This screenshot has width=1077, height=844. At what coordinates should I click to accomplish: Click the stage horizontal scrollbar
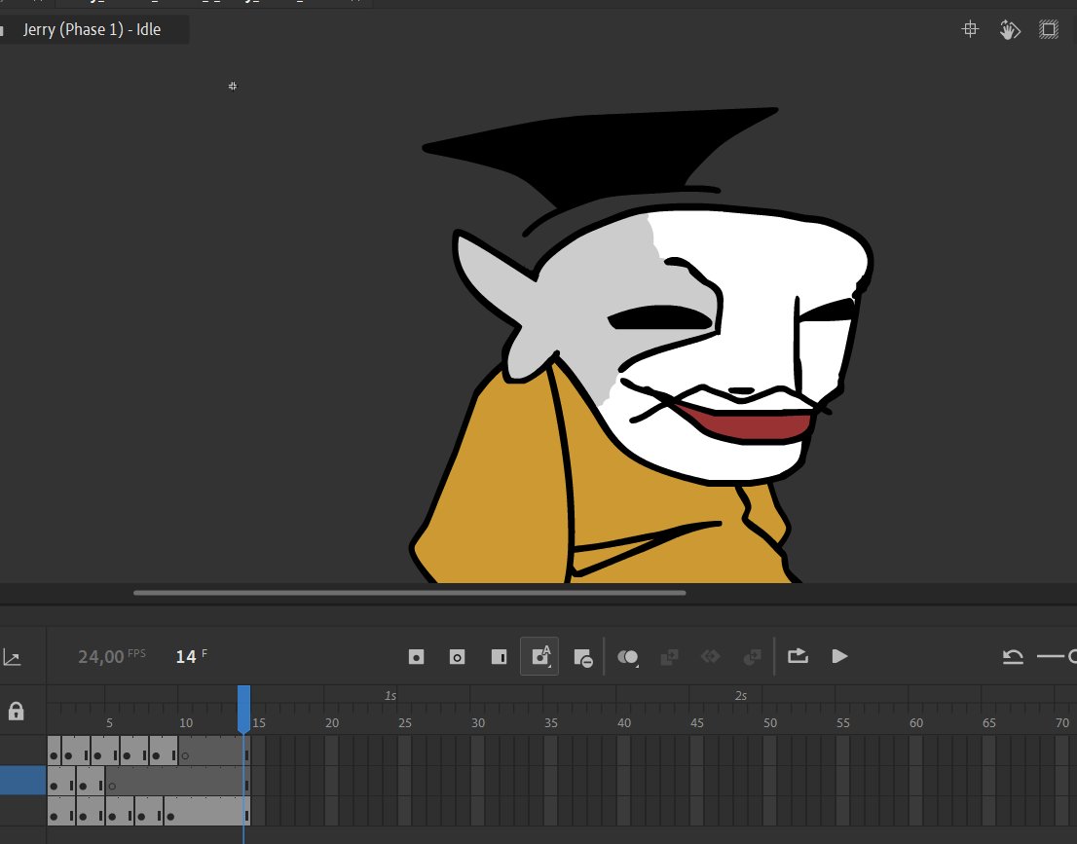pos(409,593)
